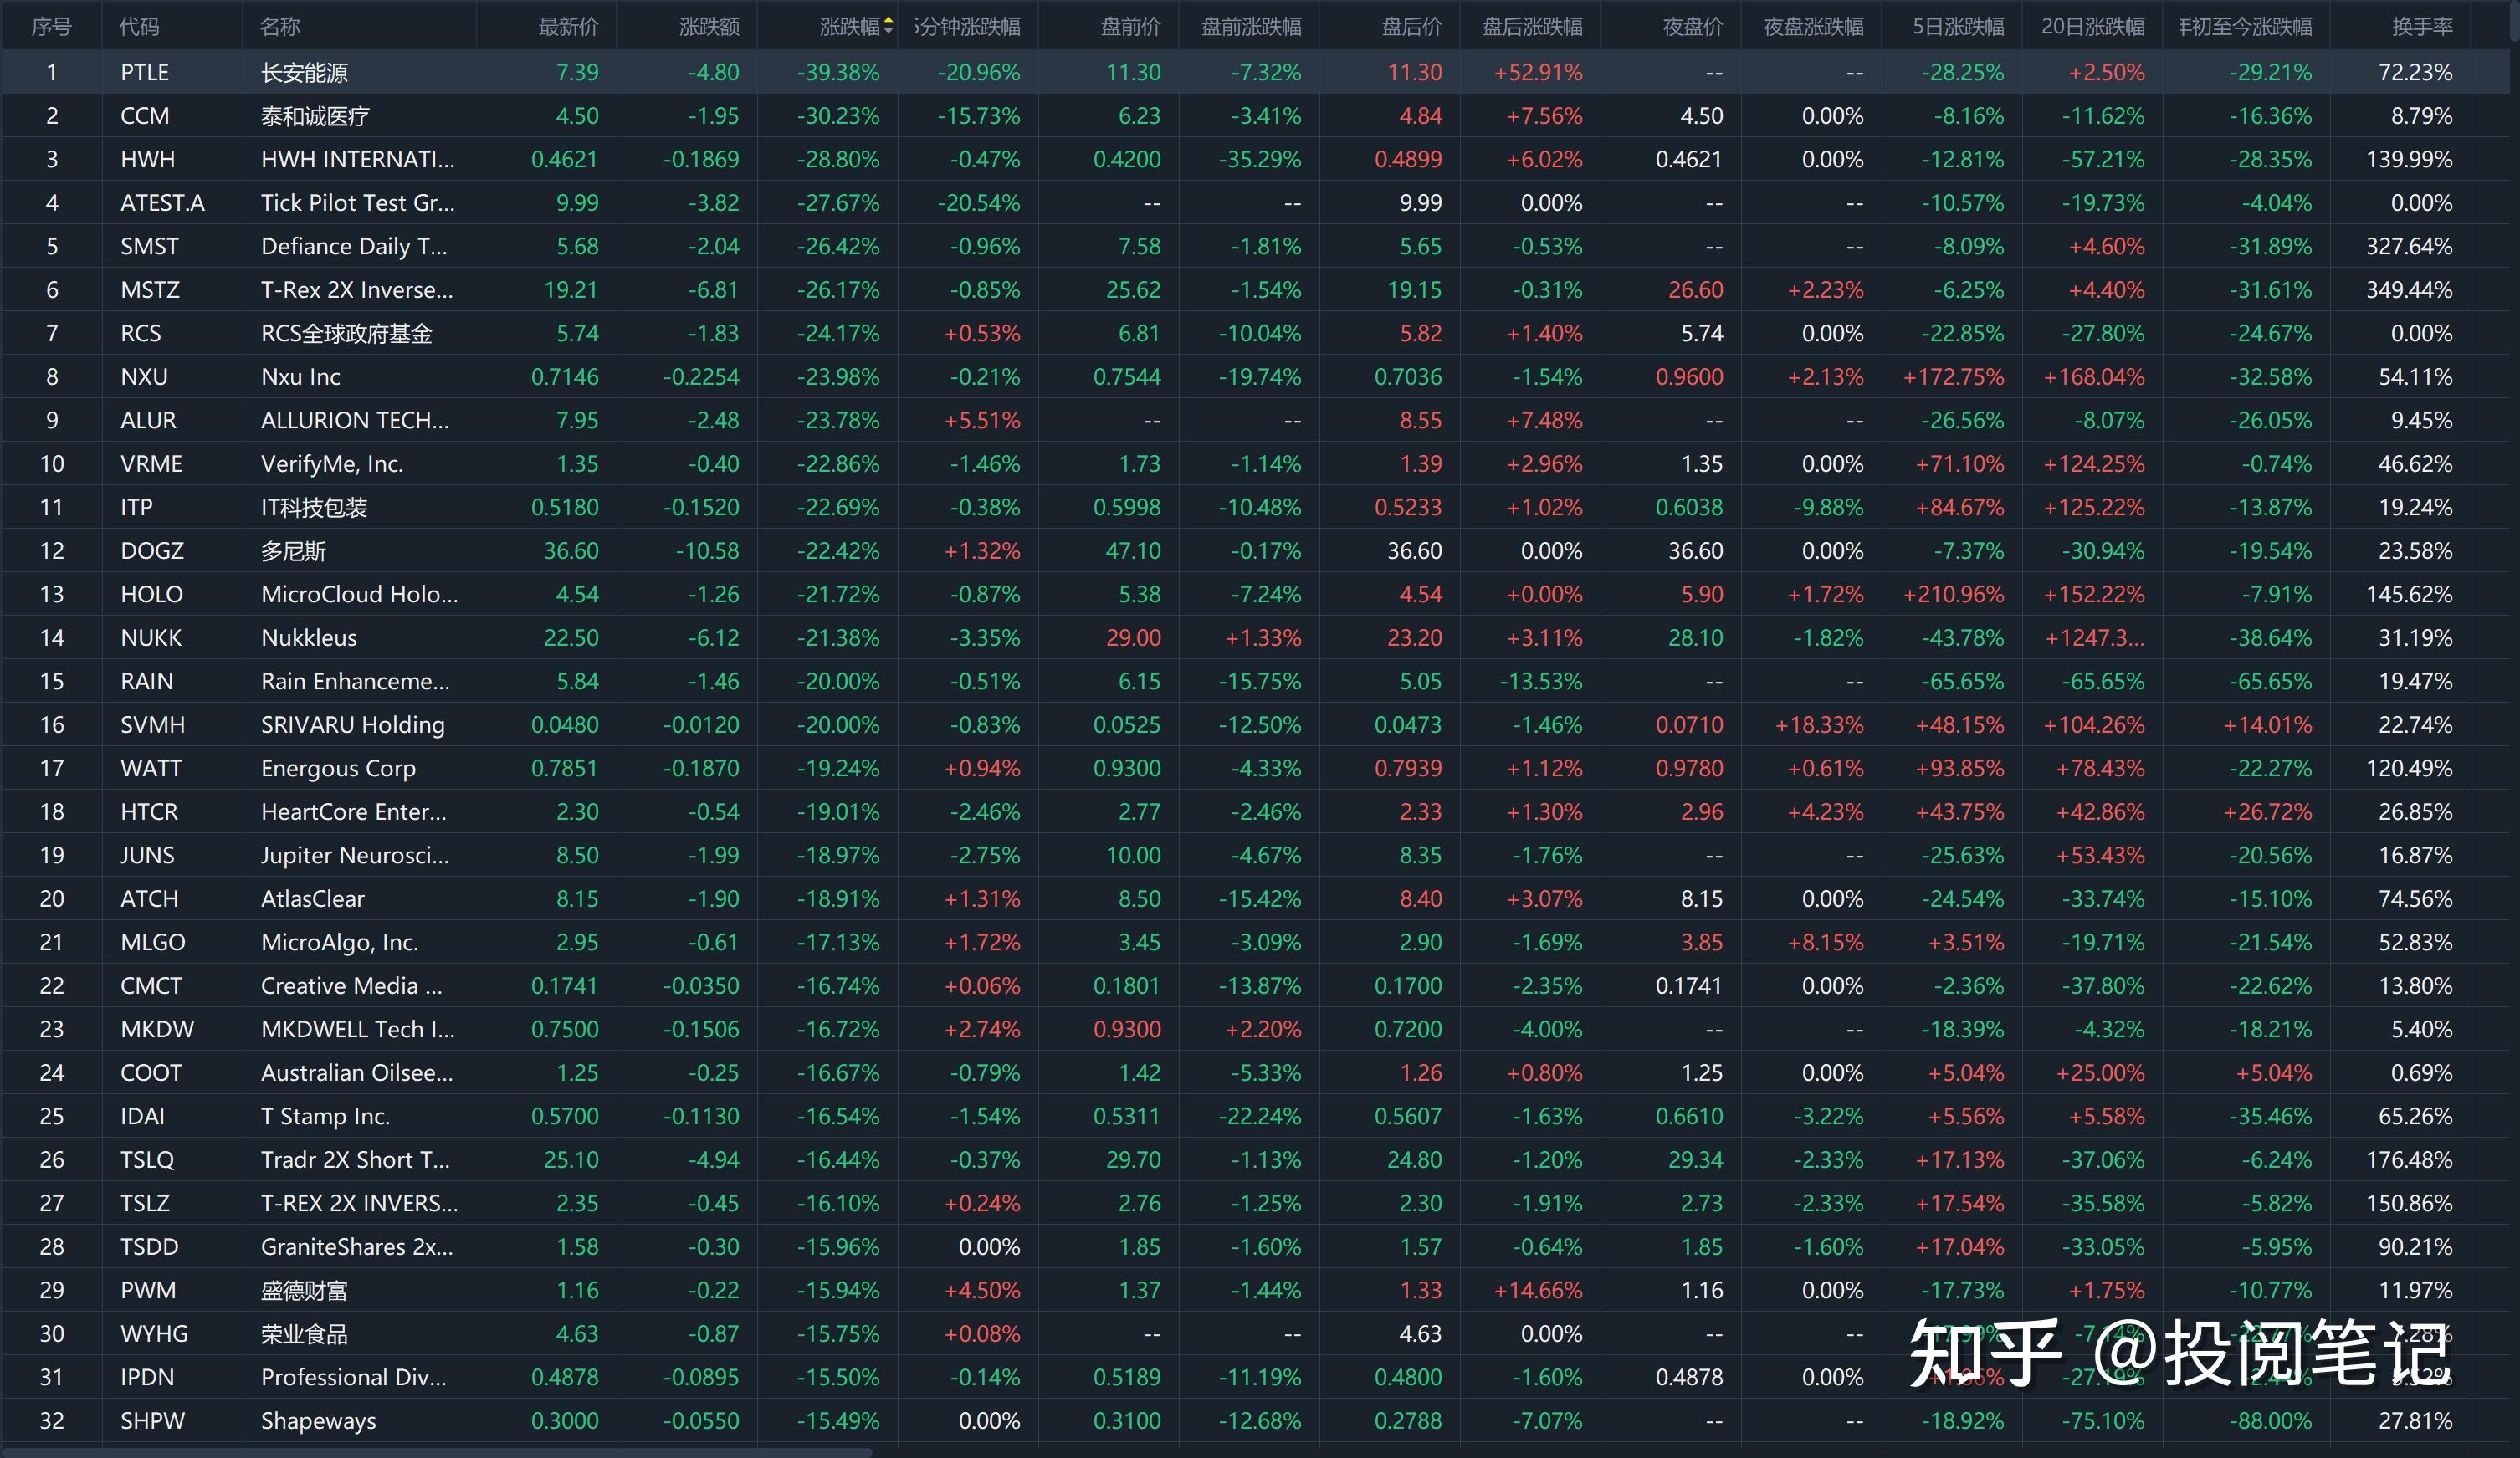The width and height of the screenshot is (2520, 1458).
Task: Sort by 盘前涨跌幅 column header
Action: [1251, 27]
